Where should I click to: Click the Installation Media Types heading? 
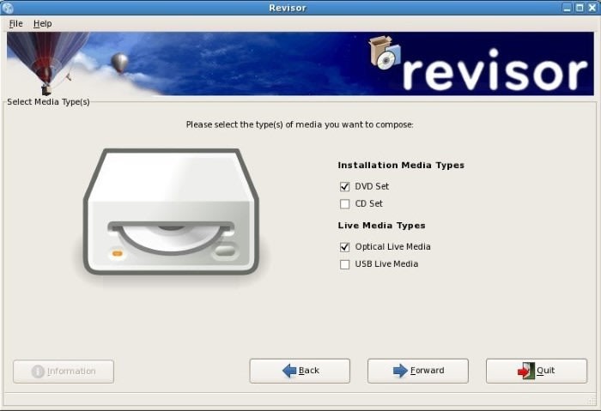click(401, 165)
